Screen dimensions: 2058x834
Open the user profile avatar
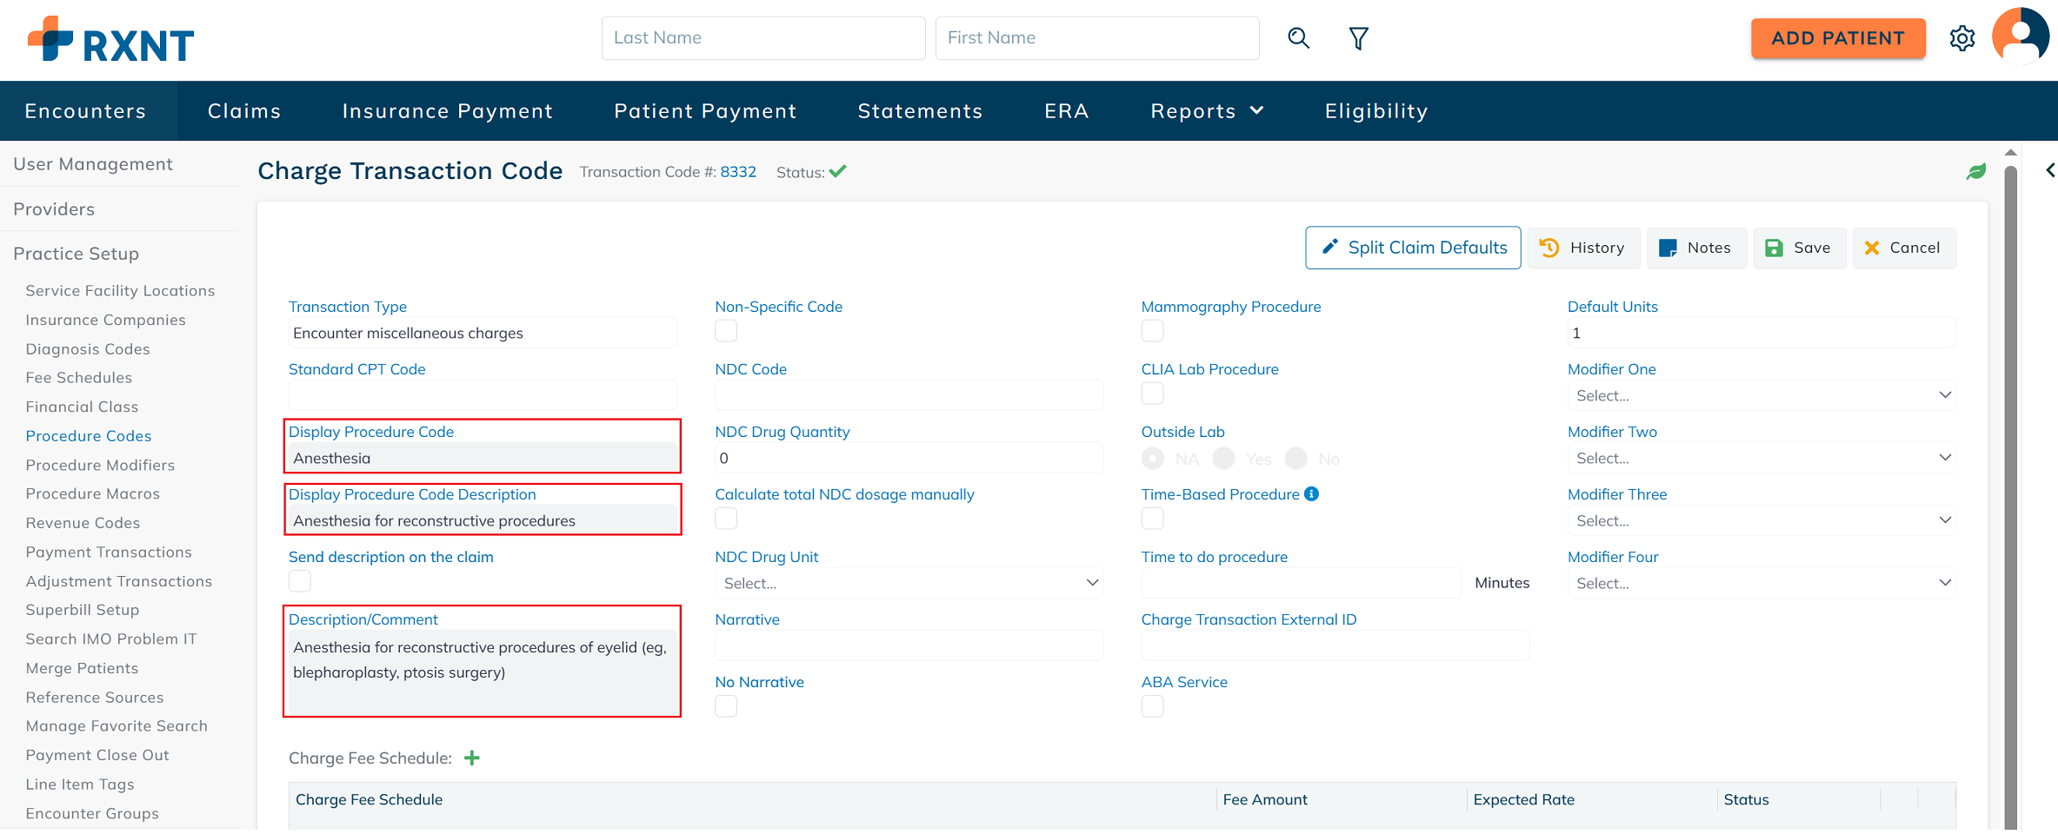(2020, 37)
